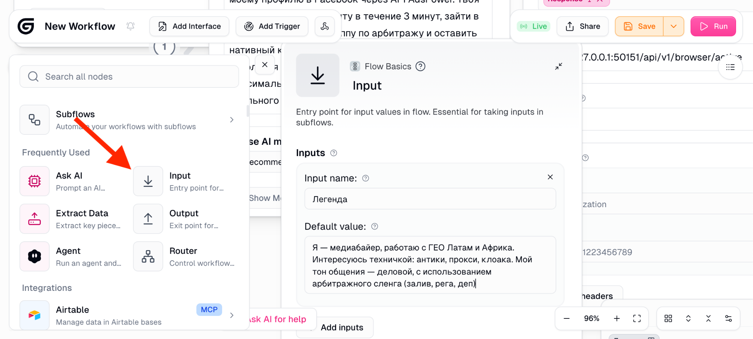753x339 pixels.
Task: Zoom in with the plus button
Action: point(617,318)
